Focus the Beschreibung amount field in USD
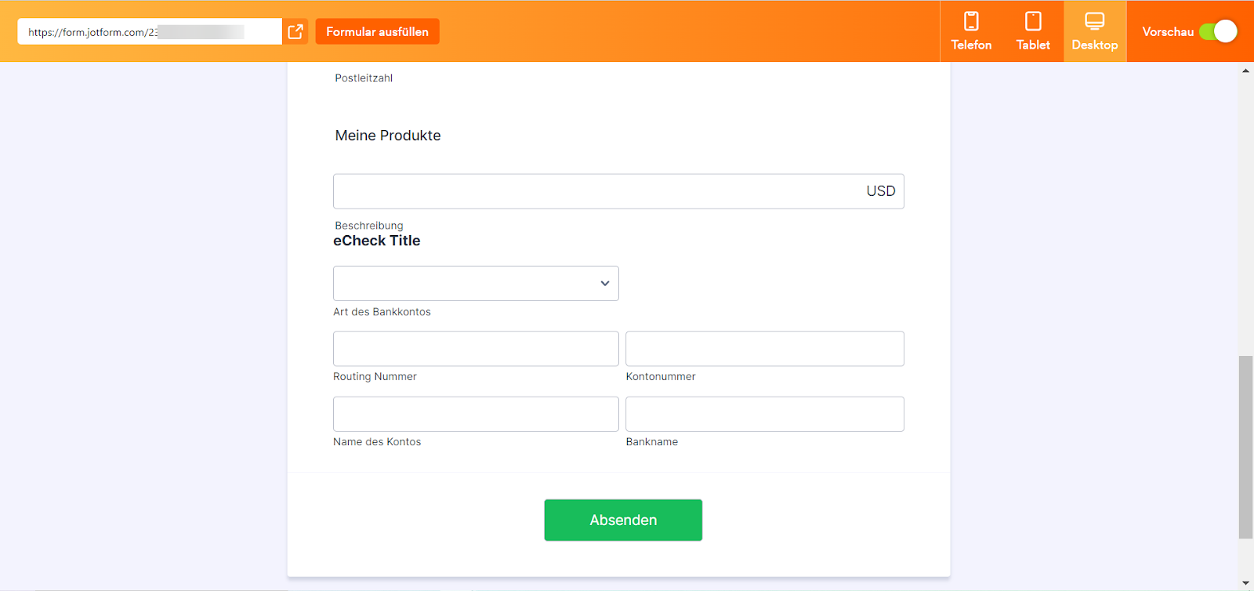1254x591 pixels. pyautogui.click(x=596, y=191)
